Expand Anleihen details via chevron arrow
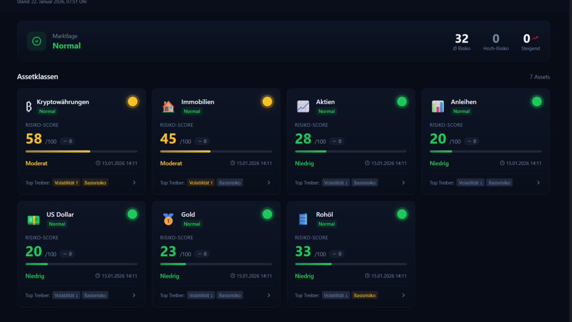 coord(538,183)
